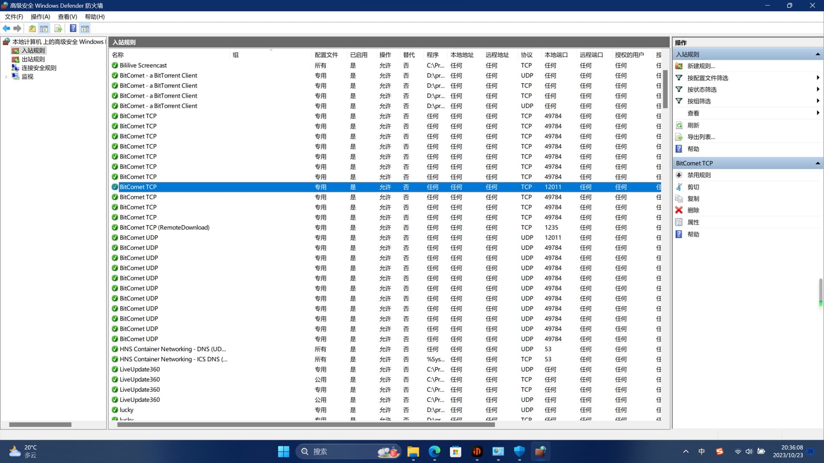Click 导出列表... action link

click(701, 137)
